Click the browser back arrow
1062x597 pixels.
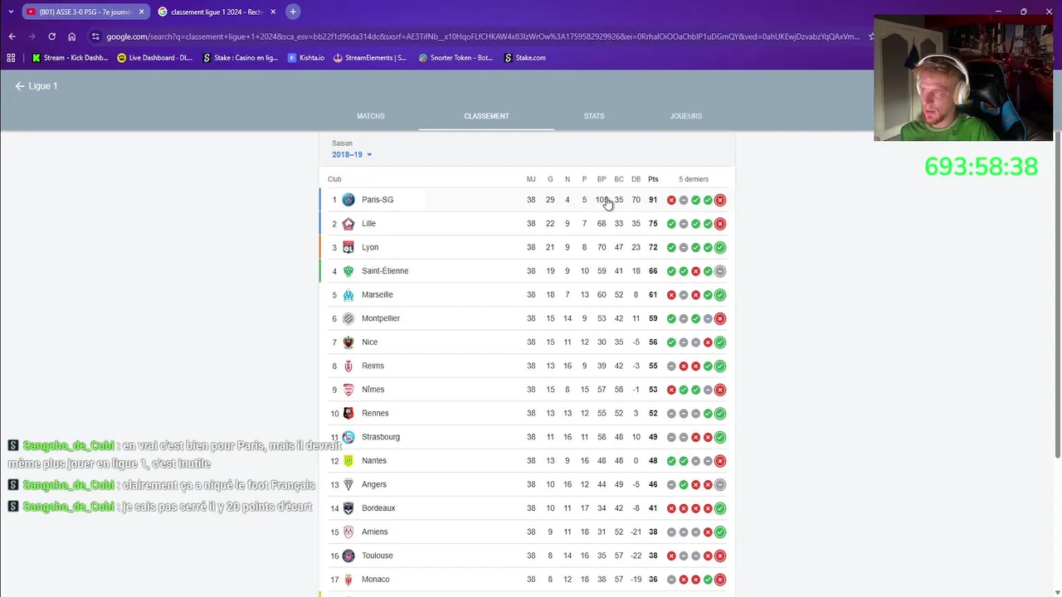[12, 36]
